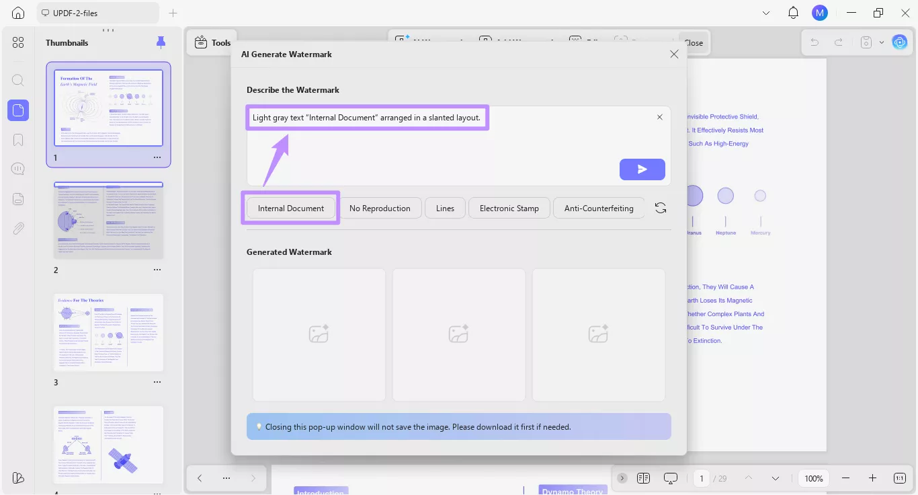Viewport: 918px width, 495px height.
Task: Open the account menu via the M avatar
Action: (819, 12)
